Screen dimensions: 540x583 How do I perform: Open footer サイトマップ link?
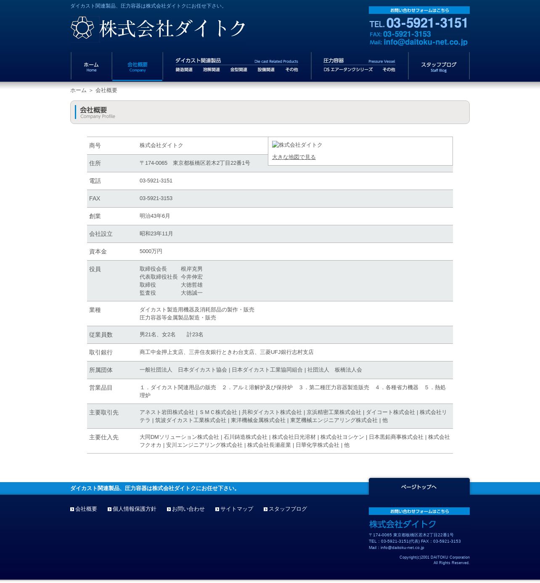237,509
